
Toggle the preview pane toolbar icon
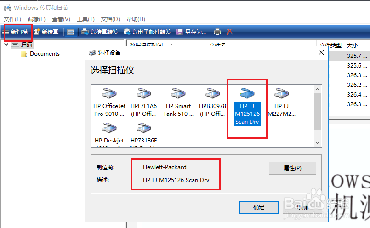pos(70,32)
